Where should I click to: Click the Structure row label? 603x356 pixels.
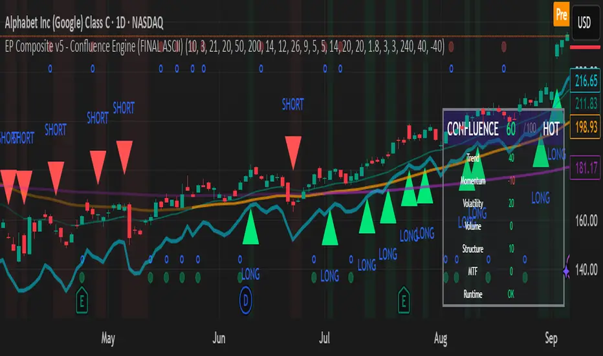click(473, 249)
